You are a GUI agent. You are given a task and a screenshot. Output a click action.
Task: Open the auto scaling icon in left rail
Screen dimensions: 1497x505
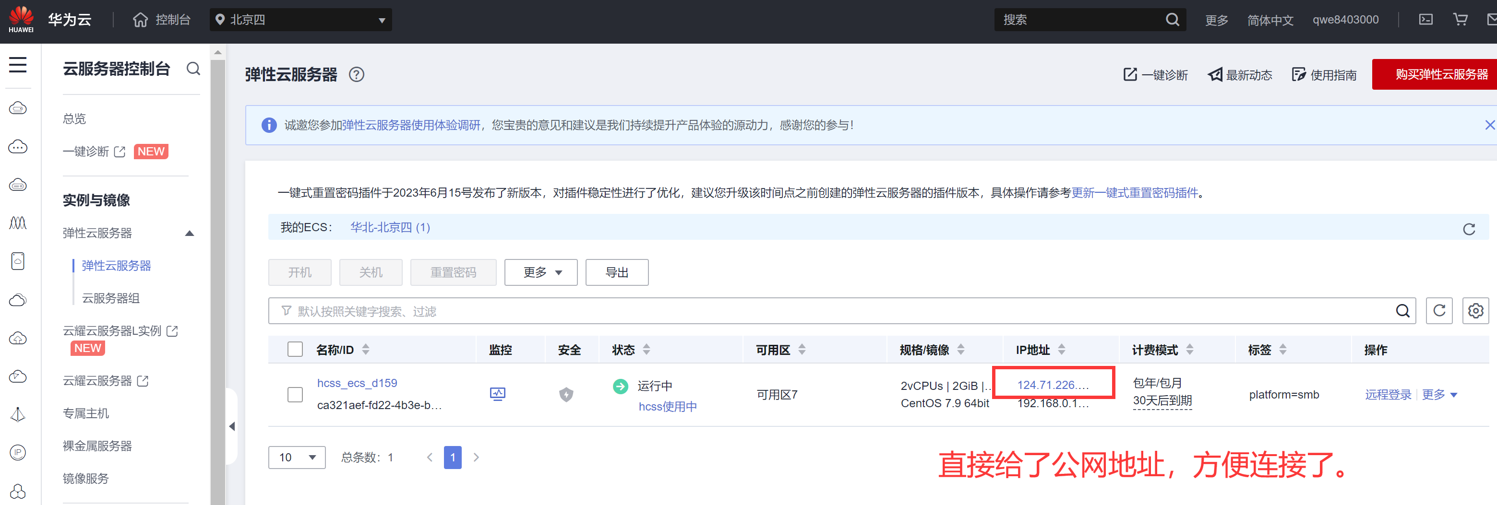pyautogui.click(x=18, y=223)
